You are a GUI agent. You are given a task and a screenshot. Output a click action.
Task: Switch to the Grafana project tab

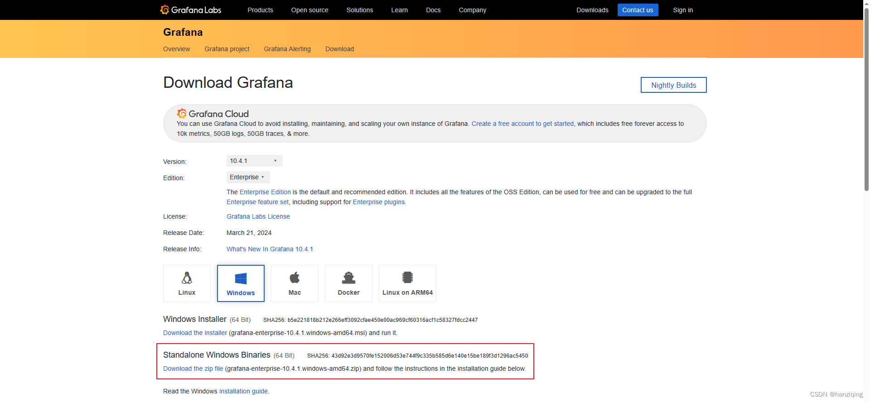227,49
